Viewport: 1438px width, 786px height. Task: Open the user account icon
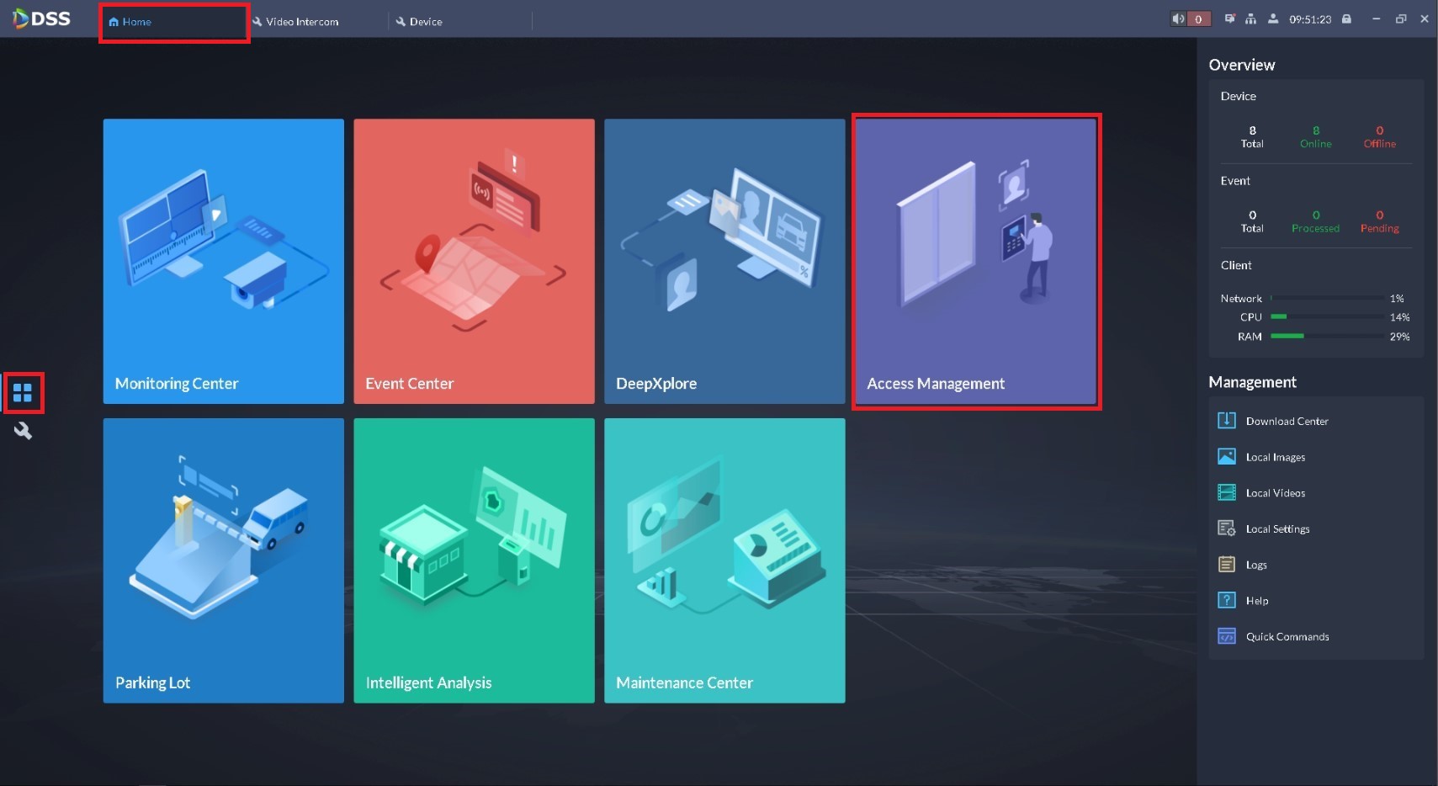pyautogui.click(x=1273, y=19)
